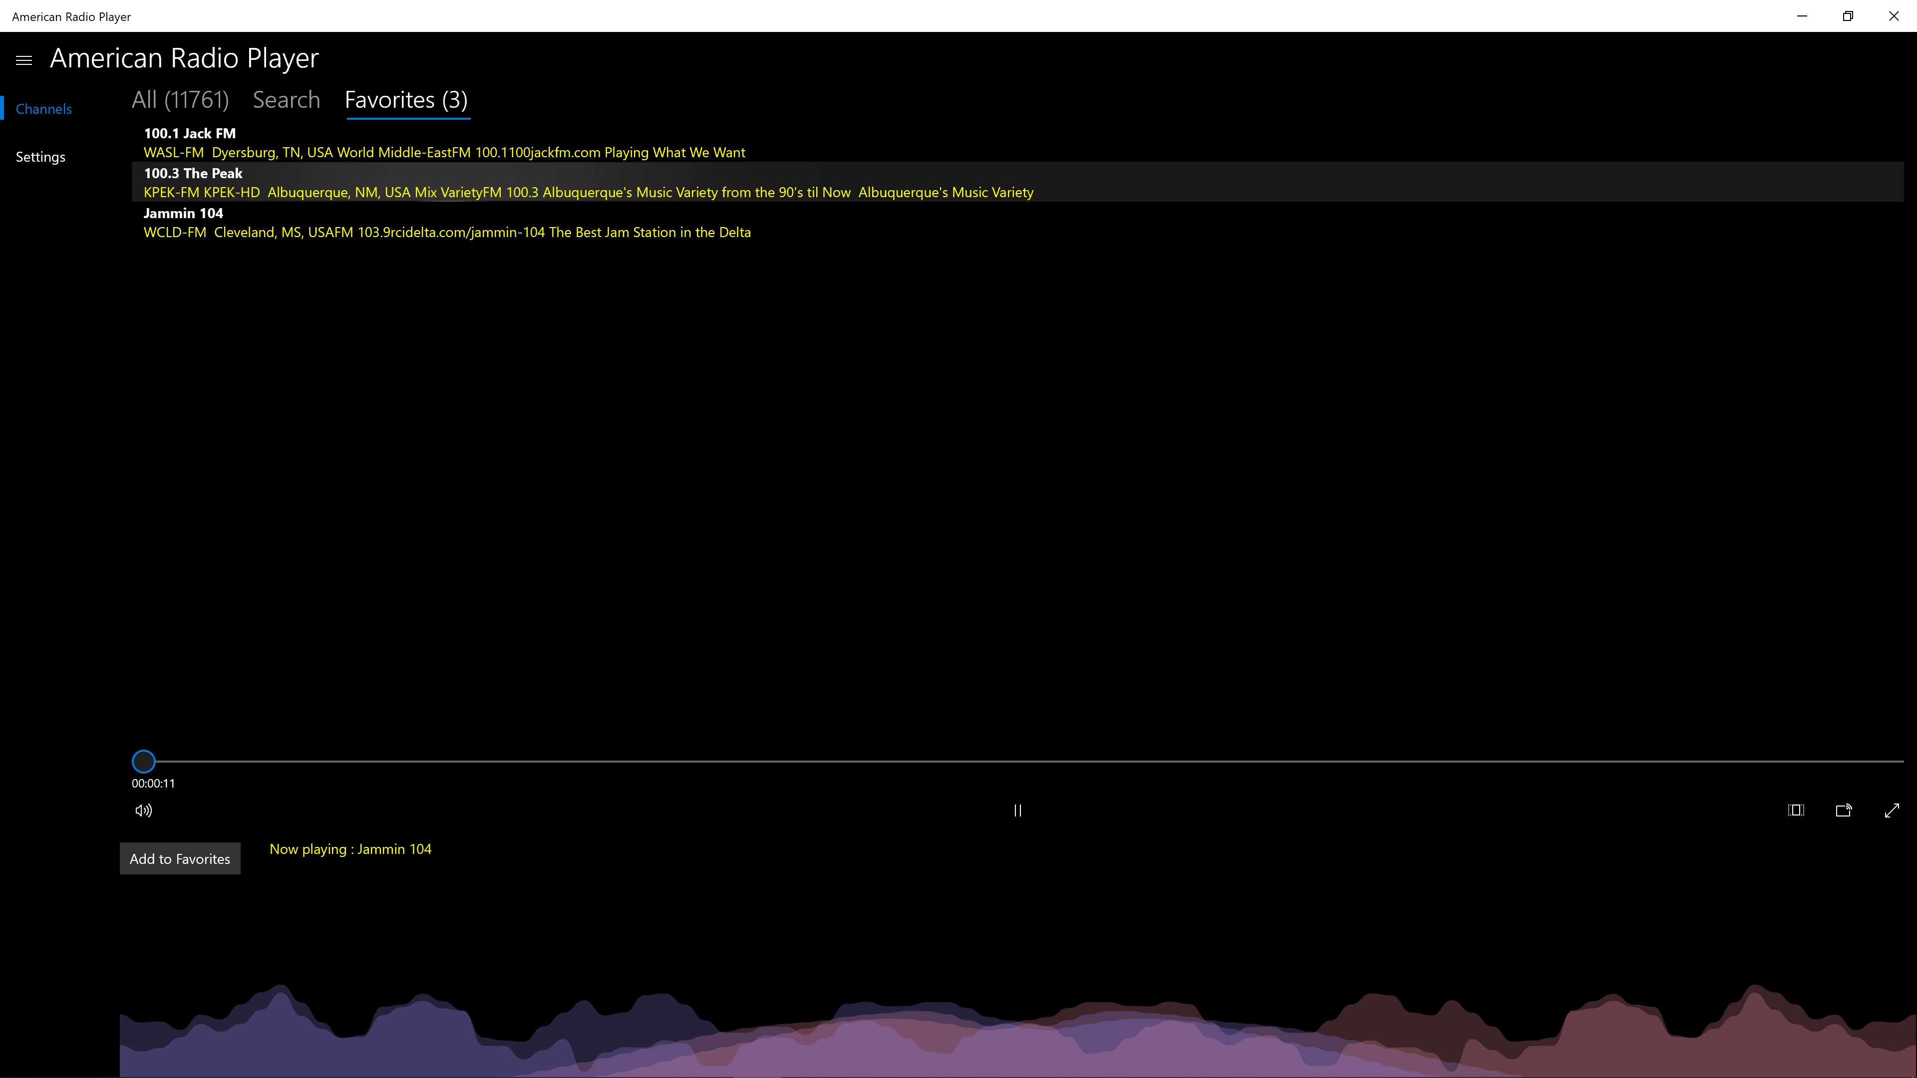The image size is (1917, 1078).
Task: Mute audio with the volume icon
Action: (x=144, y=810)
